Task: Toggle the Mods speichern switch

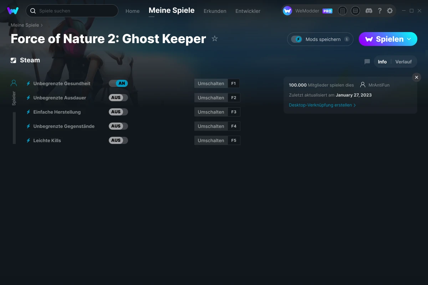Action: [297, 39]
